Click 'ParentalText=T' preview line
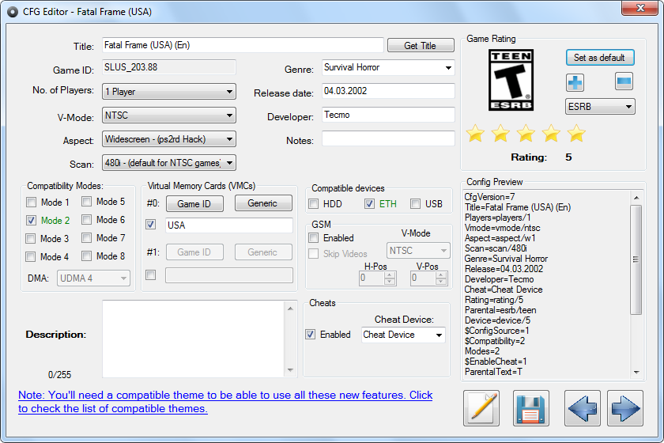 [x=493, y=372]
